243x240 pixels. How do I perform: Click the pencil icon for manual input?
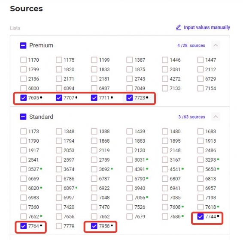[179, 27]
